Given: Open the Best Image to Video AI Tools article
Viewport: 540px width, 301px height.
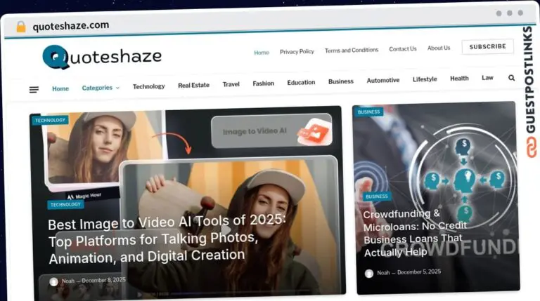Looking at the screenshot, I should click(x=167, y=239).
